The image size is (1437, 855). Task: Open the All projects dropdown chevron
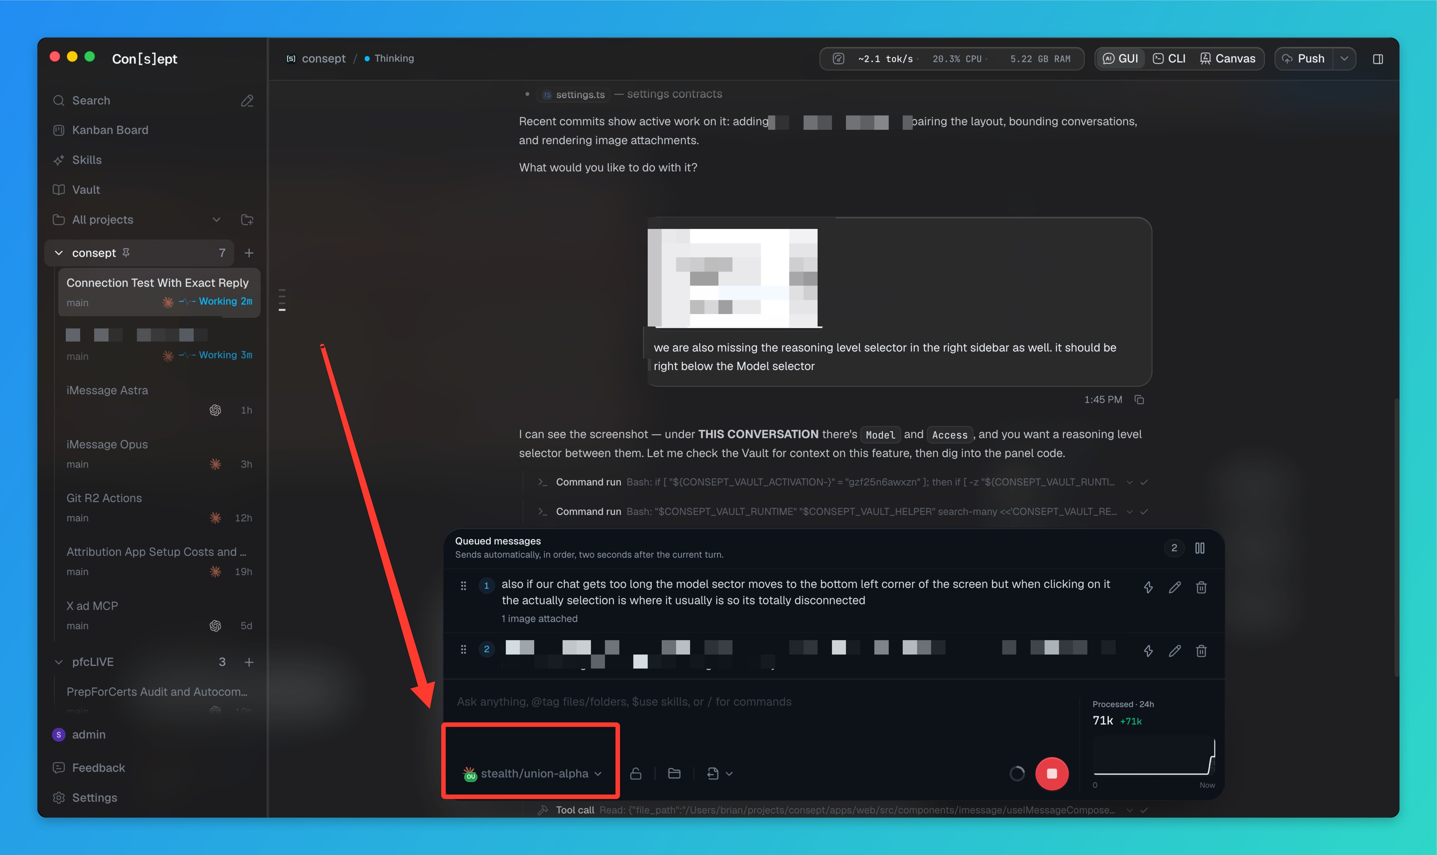coord(217,219)
